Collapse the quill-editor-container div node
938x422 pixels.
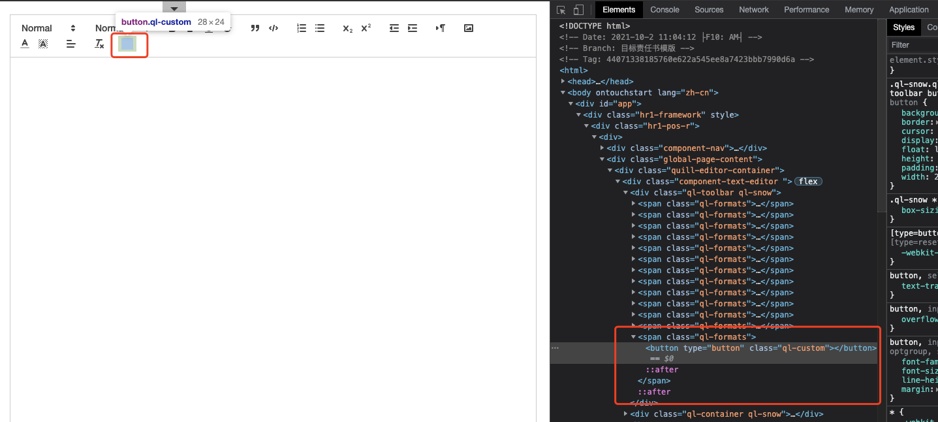[610, 170]
